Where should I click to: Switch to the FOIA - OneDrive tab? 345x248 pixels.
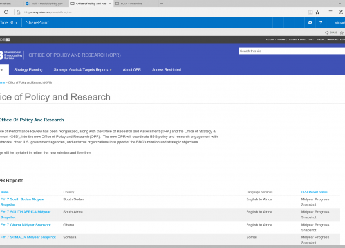pyautogui.click(x=136, y=3)
